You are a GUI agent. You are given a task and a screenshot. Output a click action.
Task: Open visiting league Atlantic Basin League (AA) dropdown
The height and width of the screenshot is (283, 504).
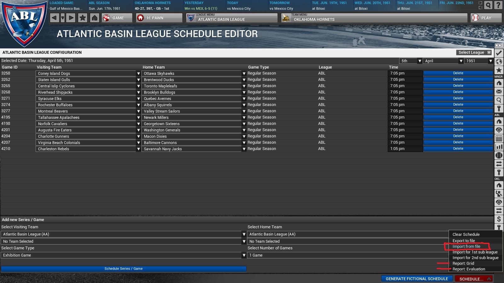click(123, 234)
